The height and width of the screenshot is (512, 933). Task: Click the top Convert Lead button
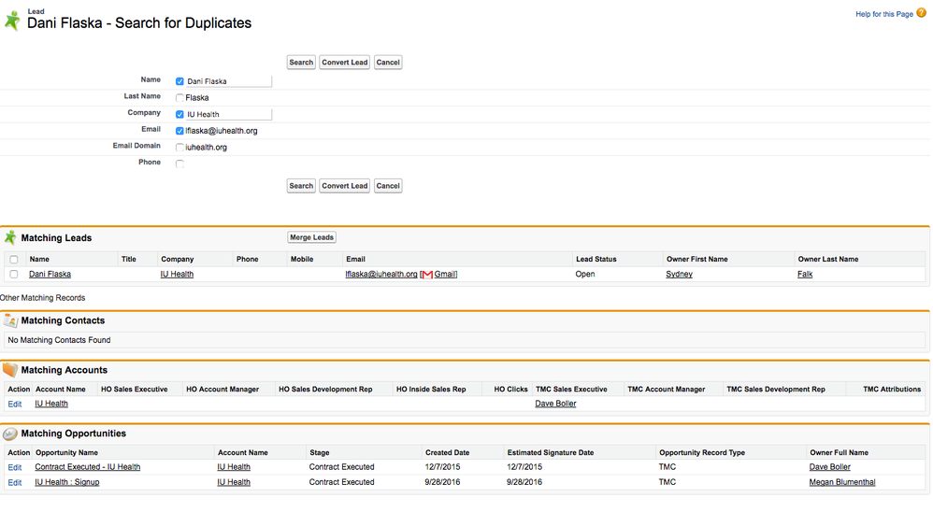pyautogui.click(x=345, y=63)
